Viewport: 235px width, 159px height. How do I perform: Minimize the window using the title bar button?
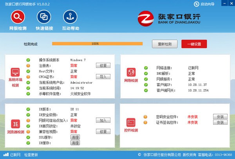click(224, 3)
